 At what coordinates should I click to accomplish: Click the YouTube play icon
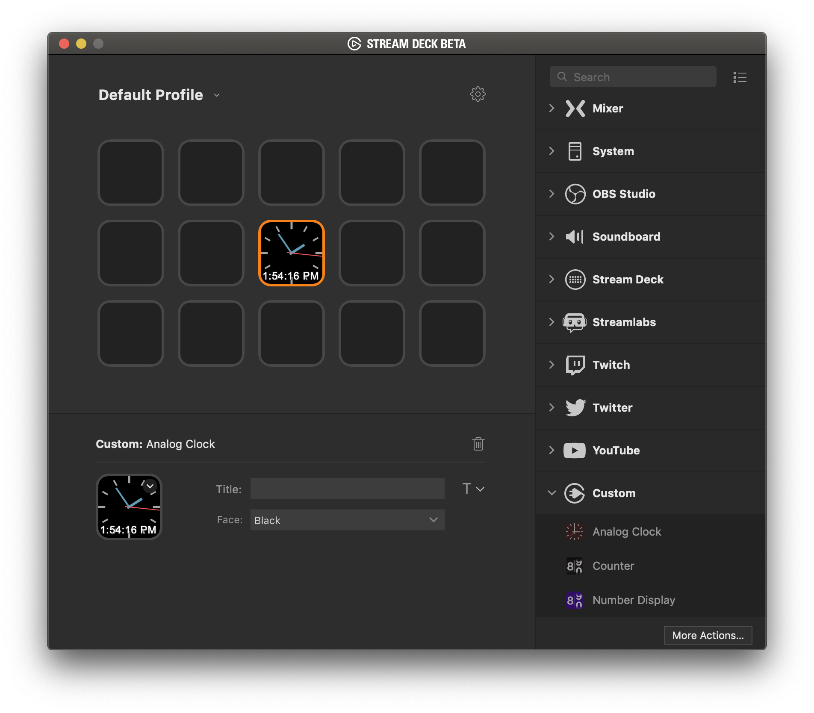574,451
